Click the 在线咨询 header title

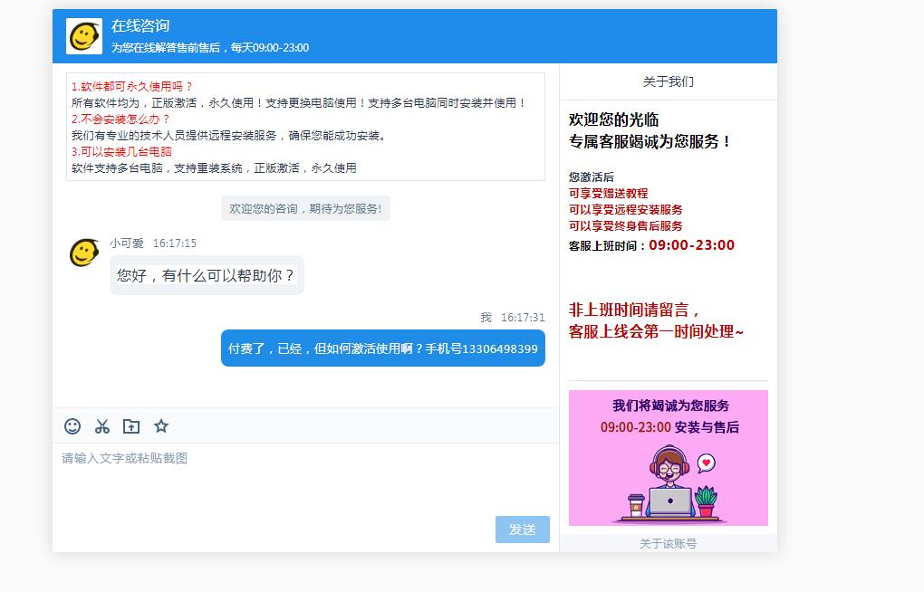coord(140,26)
